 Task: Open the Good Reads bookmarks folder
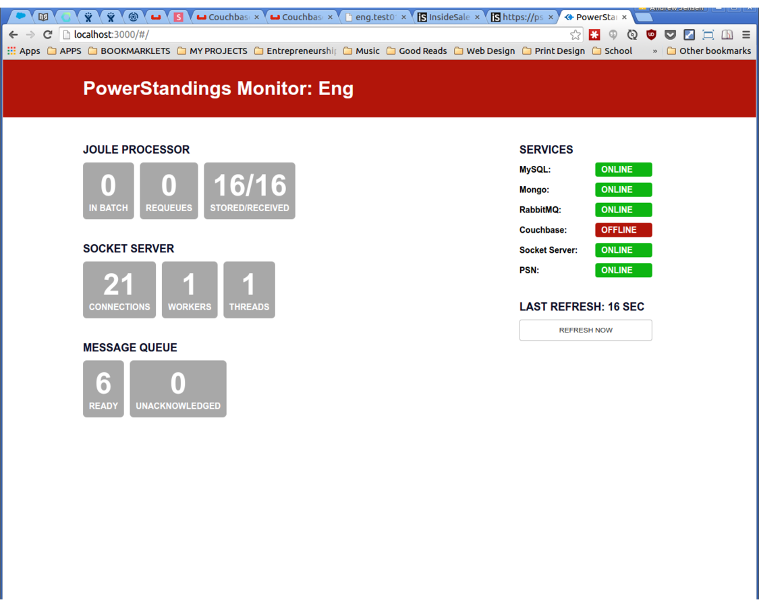[x=416, y=51]
